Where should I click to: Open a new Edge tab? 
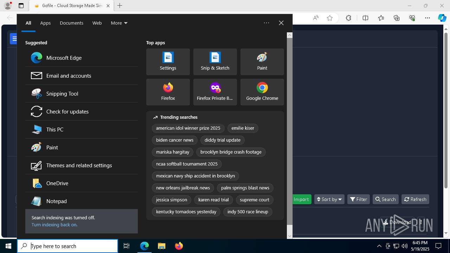click(x=120, y=6)
